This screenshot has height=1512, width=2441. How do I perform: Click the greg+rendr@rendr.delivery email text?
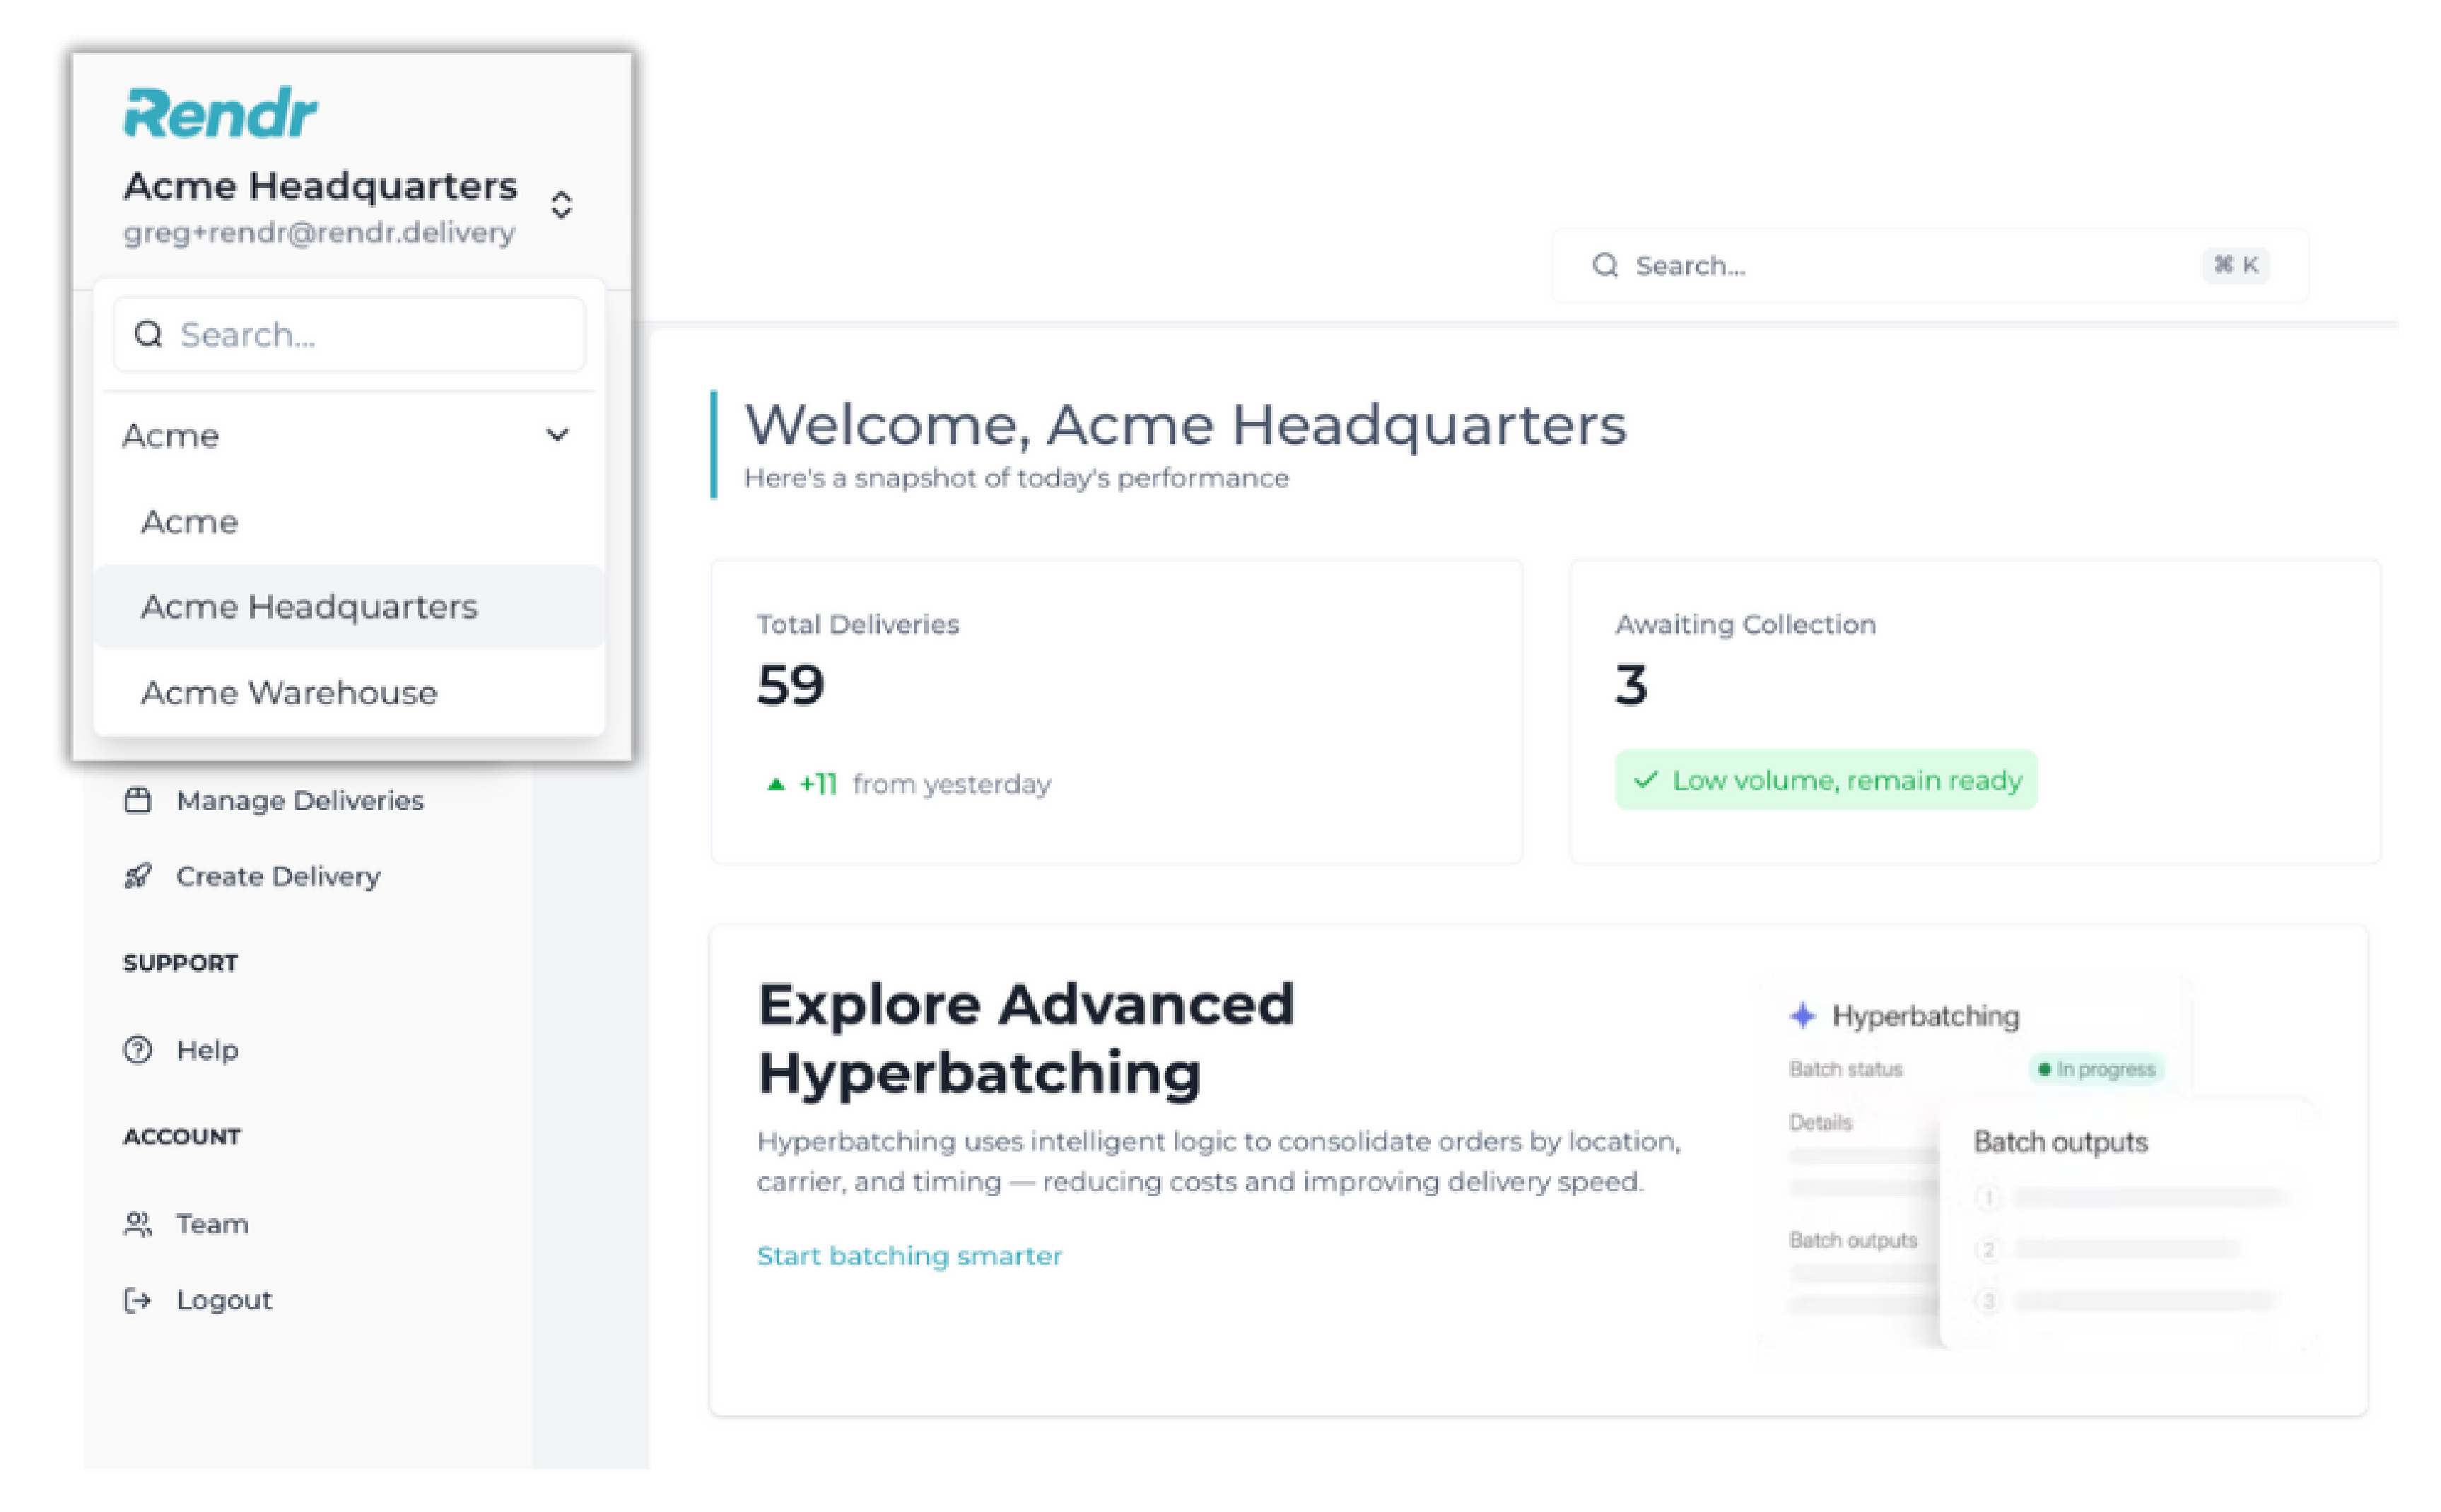319,233
